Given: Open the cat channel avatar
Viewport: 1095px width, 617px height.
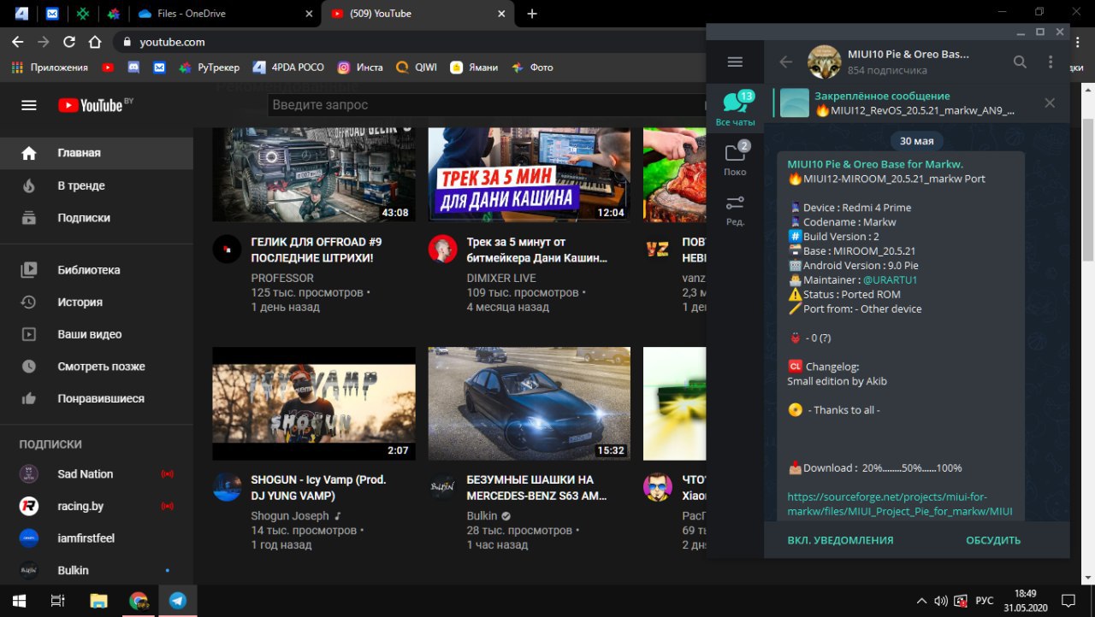Looking at the screenshot, I should point(825,62).
